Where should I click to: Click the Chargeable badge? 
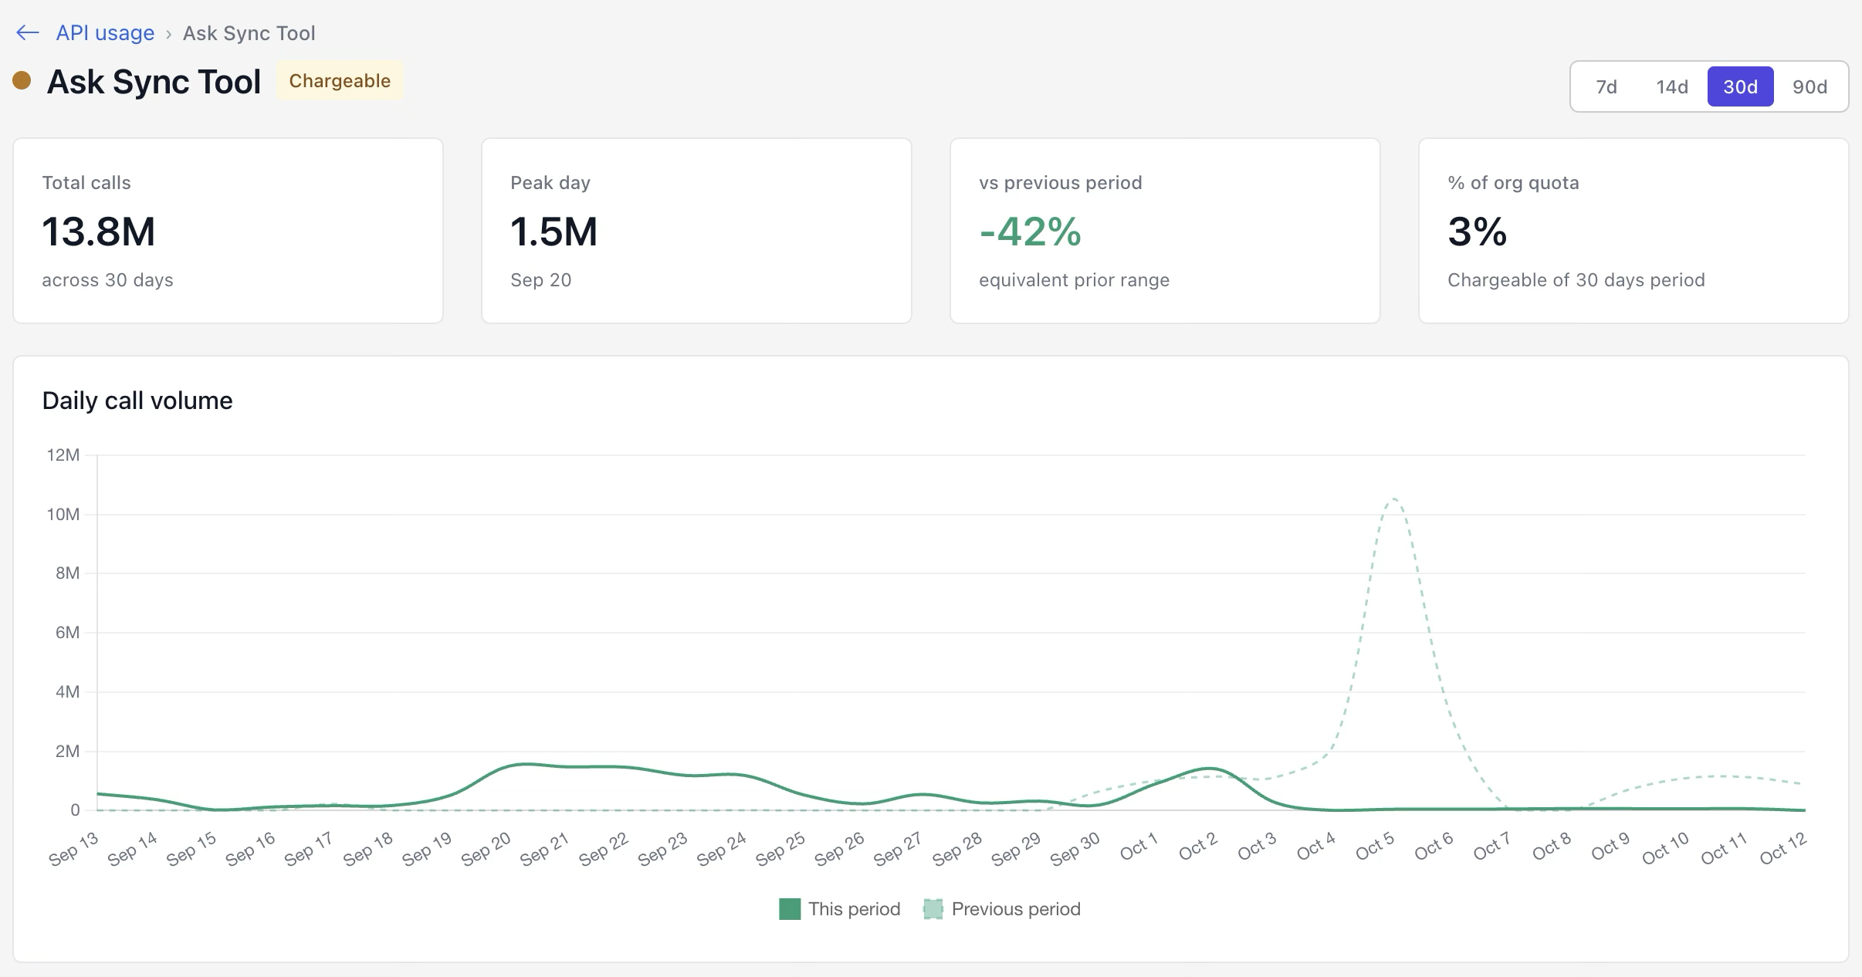[340, 81]
